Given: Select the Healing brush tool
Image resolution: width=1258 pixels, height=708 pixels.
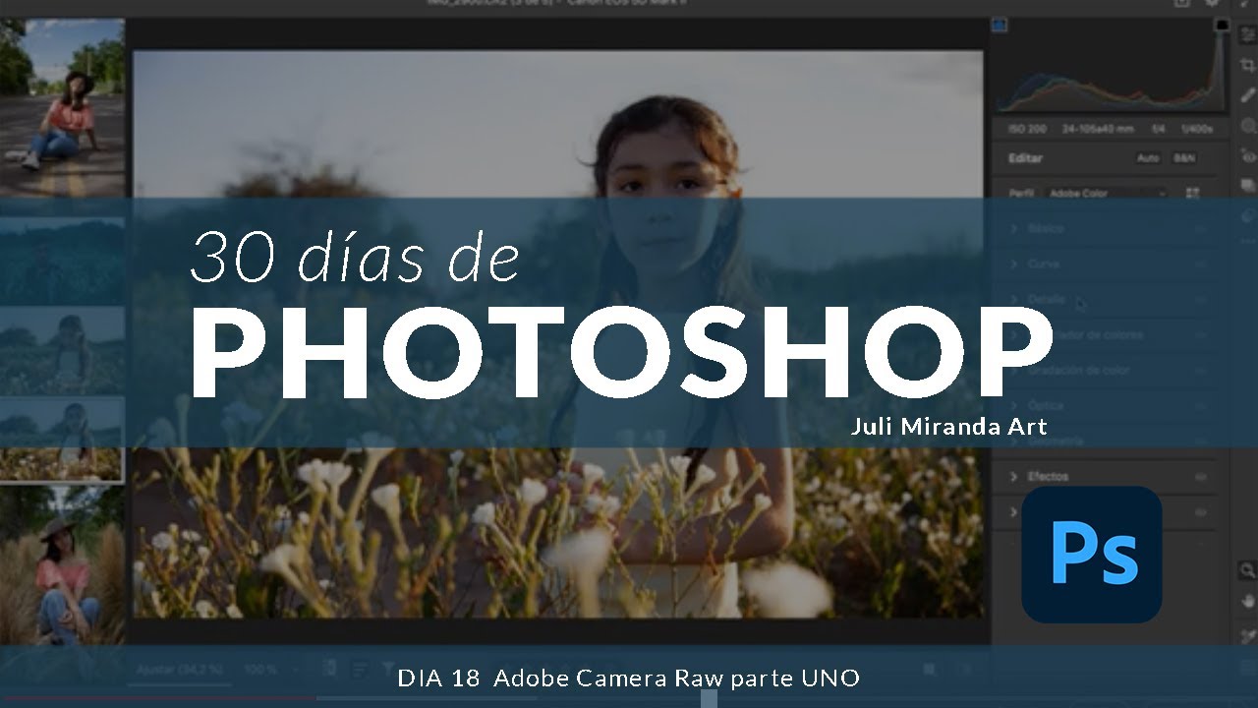Looking at the screenshot, I should pyautogui.click(x=1248, y=94).
